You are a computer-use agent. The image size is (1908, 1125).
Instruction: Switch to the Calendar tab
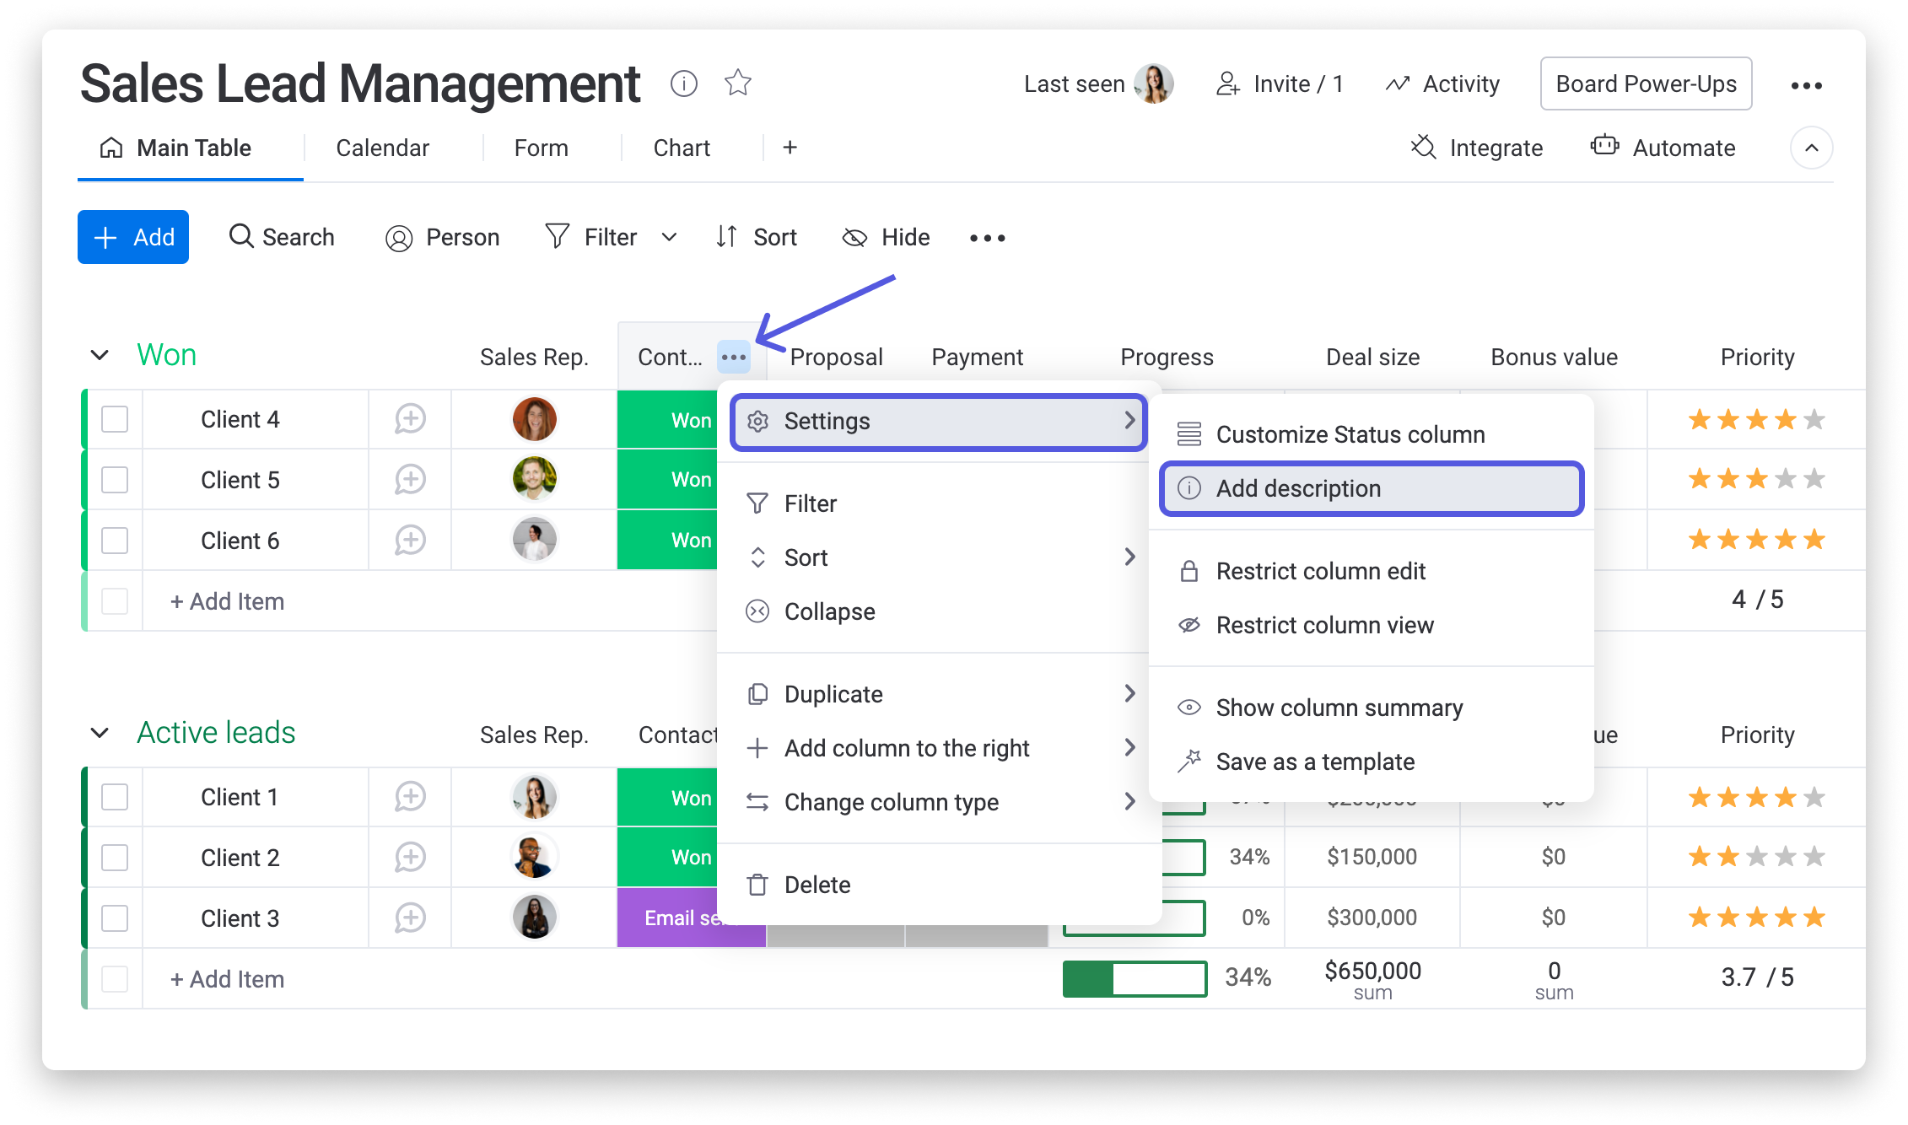(x=382, y=148)
